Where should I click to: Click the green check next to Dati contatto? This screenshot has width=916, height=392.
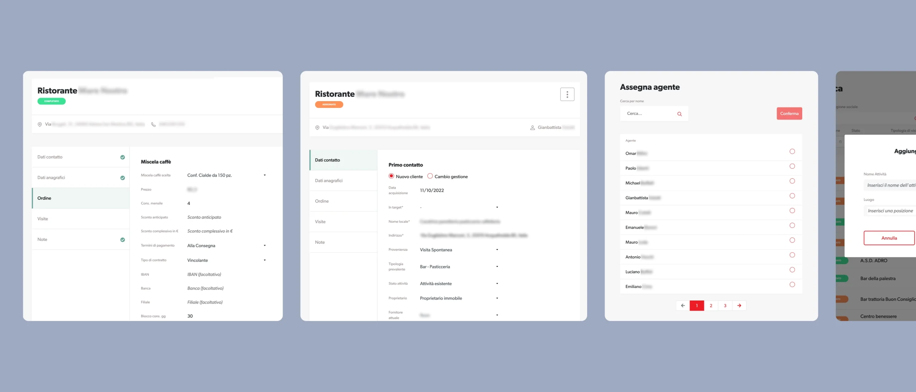click(x=123, y=157)
